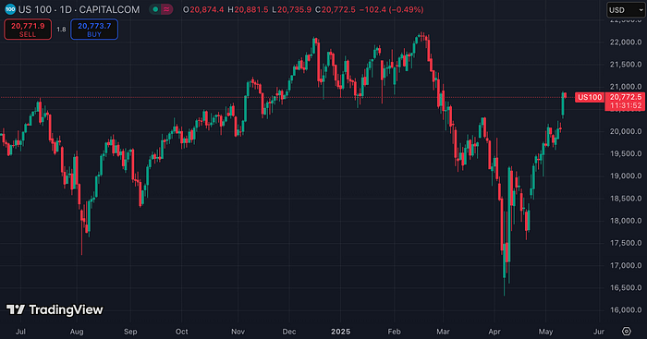Click the Apr label on time axis
The width and height of the screenshot is (647, 339).
click(x=494, y=332)
